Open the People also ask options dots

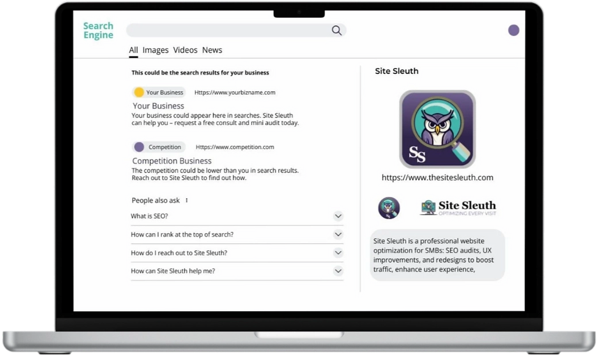[x=186, y=201]
